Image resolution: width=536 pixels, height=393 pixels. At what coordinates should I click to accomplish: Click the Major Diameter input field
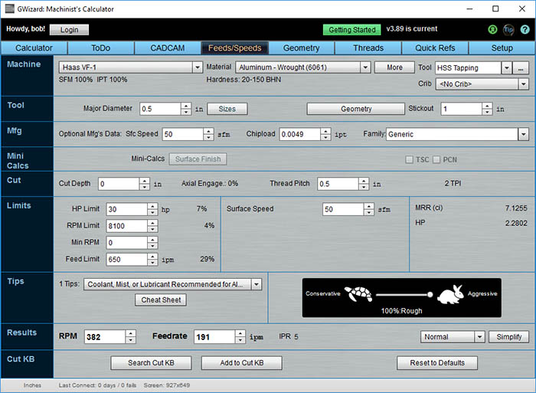click(160, 109)
